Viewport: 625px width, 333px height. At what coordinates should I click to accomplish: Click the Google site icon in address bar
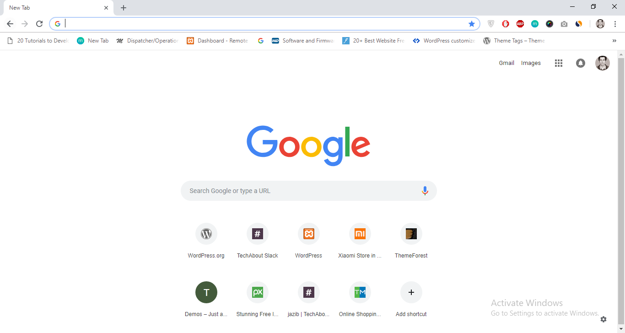[58, 24]
